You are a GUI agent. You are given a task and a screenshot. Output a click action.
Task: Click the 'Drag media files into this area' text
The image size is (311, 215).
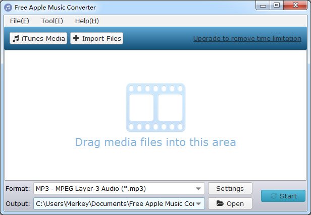coord(155,142)
